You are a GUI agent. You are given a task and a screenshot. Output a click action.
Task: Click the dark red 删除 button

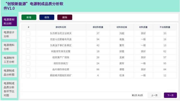tap(65, 17)
